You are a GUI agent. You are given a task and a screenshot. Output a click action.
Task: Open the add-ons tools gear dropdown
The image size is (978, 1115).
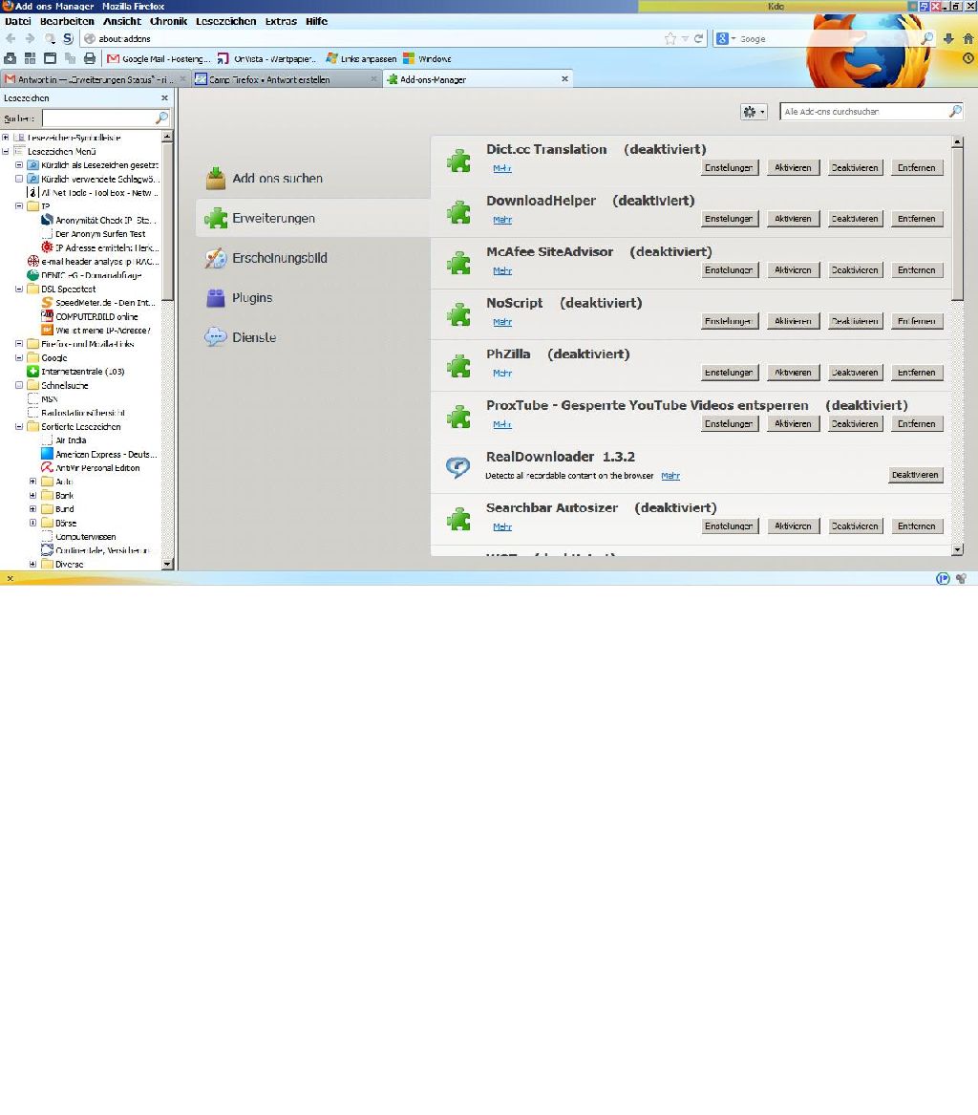point(754,112)
